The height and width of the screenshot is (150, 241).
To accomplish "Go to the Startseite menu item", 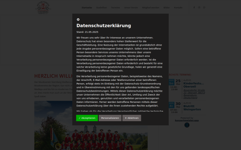I will coord(87,8).
